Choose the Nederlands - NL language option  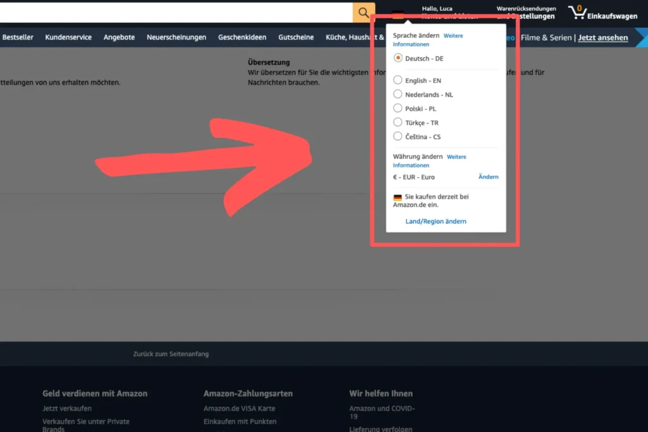click(x=398, y=94)
